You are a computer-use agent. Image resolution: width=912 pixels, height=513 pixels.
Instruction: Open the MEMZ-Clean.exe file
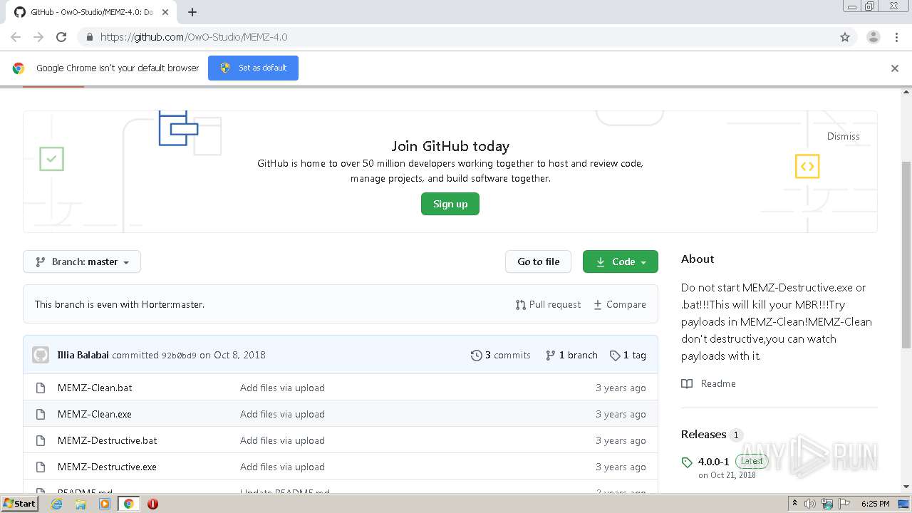(x=95, y=414)
